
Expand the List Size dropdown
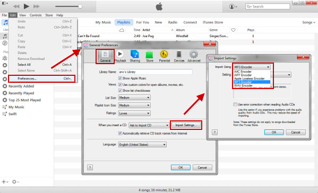point(134,98)
